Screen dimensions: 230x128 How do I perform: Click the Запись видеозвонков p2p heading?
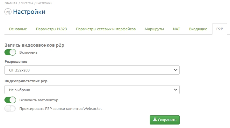pyautogui.click(x=34, y=45)
